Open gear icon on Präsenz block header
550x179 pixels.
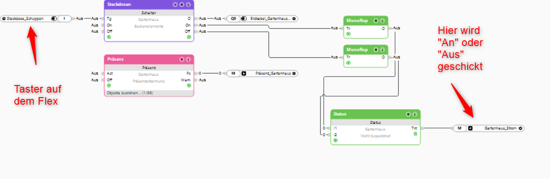coord(182,59)
